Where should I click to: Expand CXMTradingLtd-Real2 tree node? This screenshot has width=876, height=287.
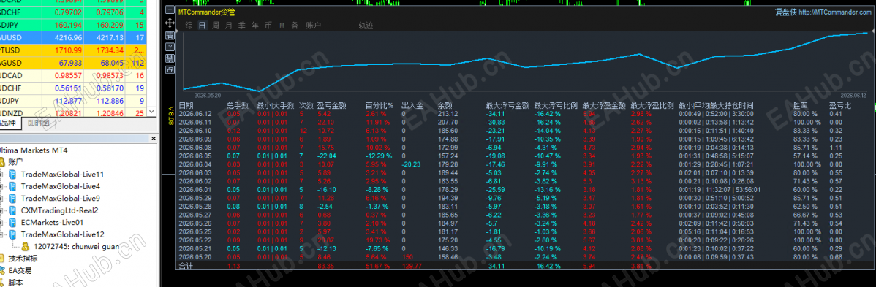coord(2,210)
